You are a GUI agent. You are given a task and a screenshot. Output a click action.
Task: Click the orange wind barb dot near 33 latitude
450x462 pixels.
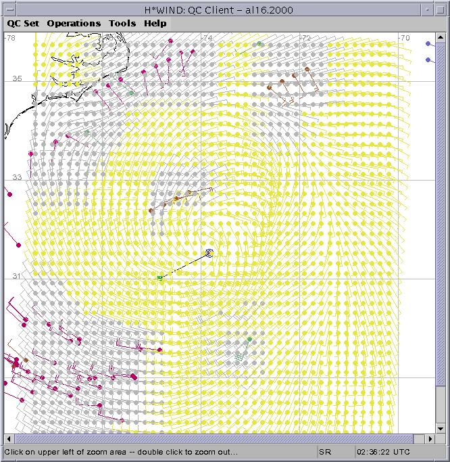tap(176, 199)
